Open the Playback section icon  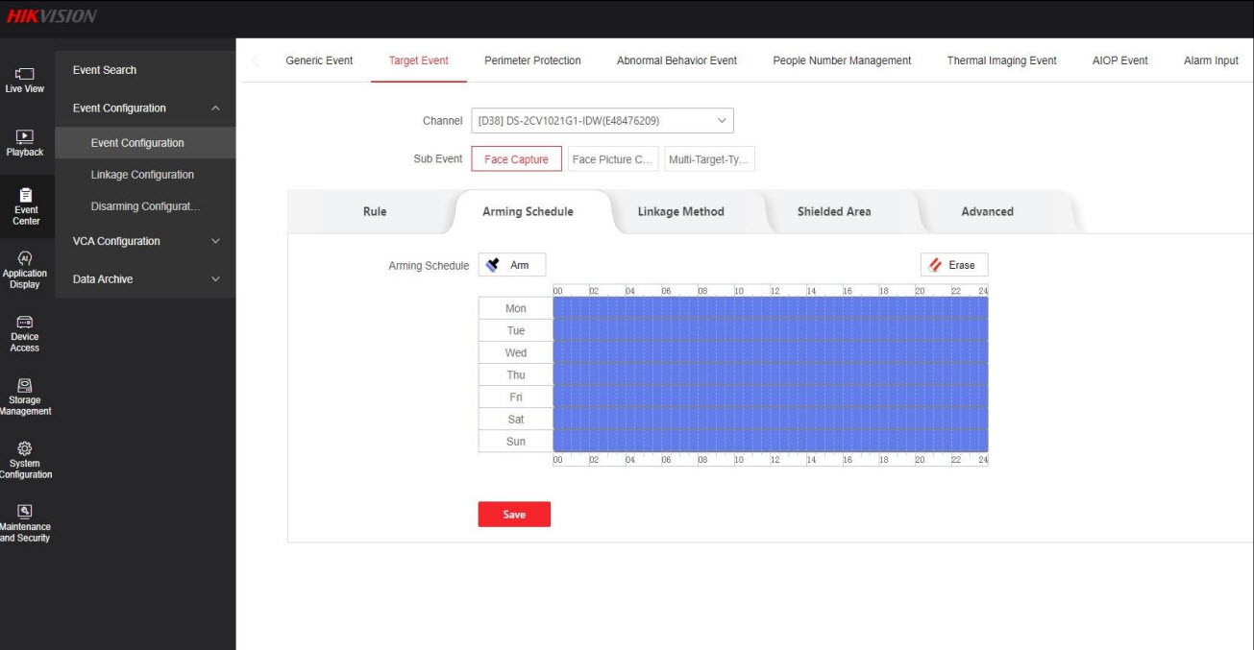[25, 143]
